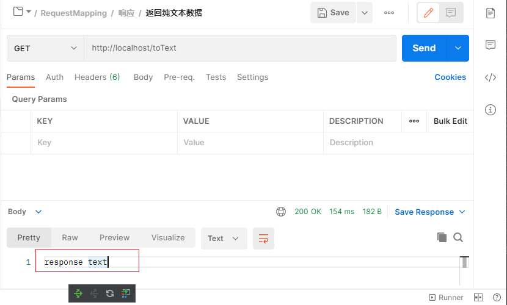This screenshot has height=305, width=507.
Task: Select the Raw response view tab
Action: pyautogui.click(x=70, y=238)
